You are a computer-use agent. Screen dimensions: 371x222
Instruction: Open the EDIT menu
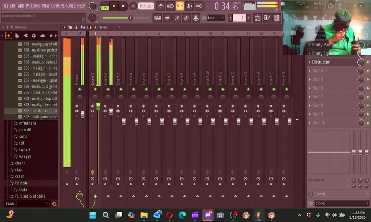(x=13, y=6)
